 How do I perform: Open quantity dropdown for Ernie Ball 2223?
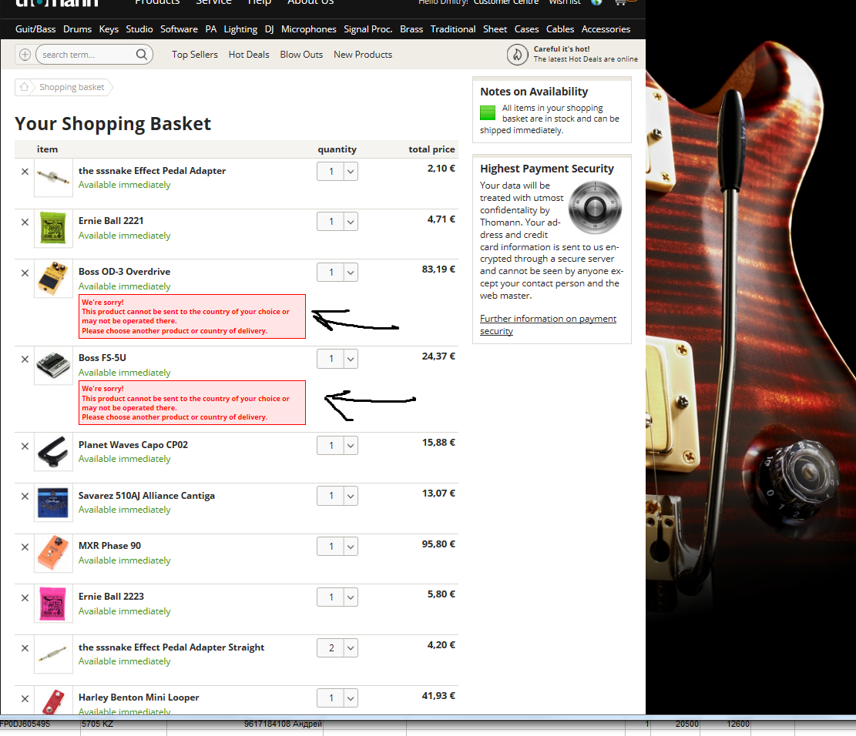tap(351, 597)
